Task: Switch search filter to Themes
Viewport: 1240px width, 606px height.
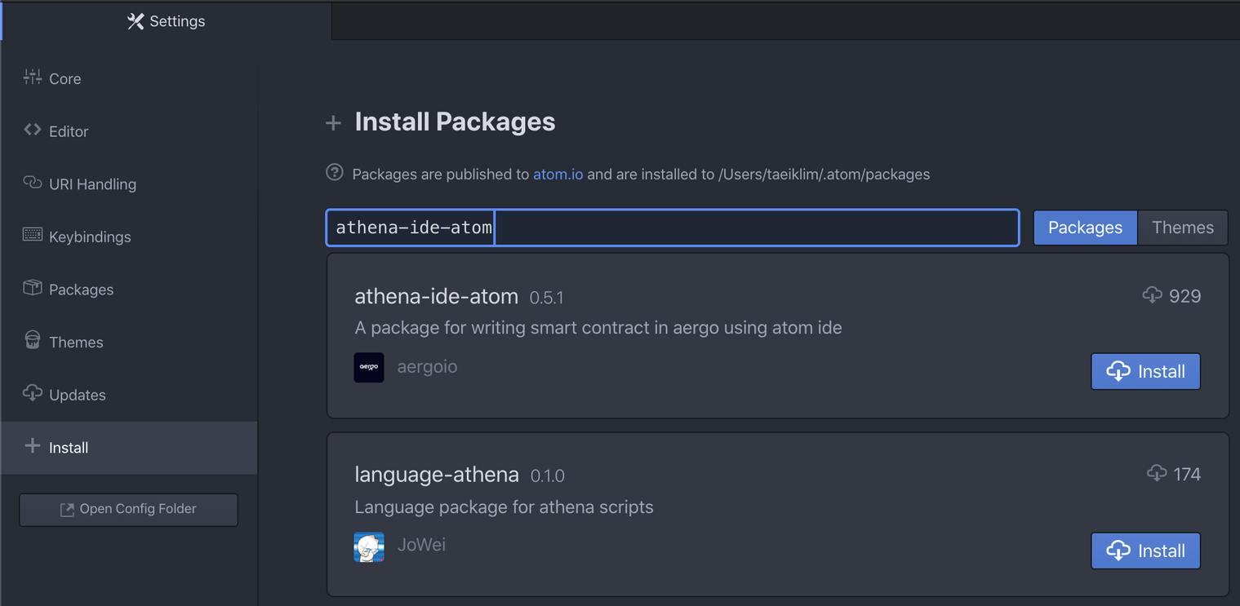Action: pyautogui.click(x=1182, y=228)
